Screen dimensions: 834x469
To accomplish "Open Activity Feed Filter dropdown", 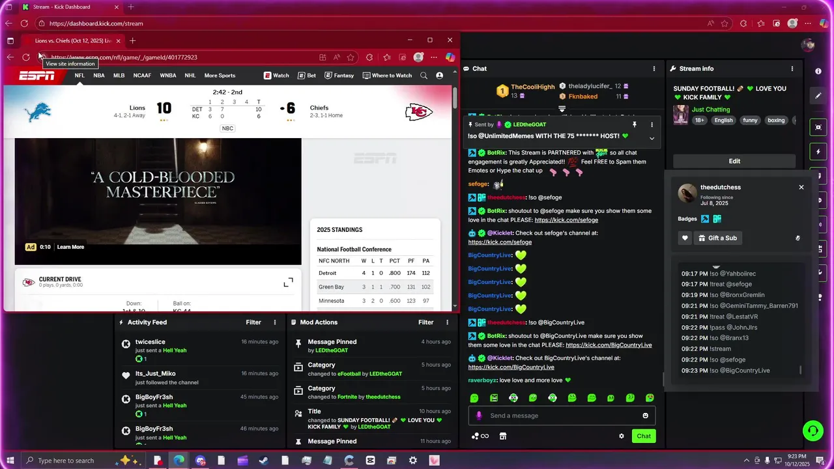I will click(x=253, y=322).
